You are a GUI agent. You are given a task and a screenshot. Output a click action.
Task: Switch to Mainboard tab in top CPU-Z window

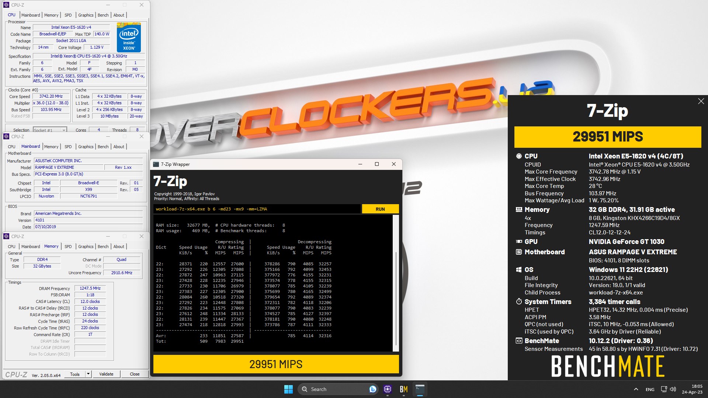[31, 15]
